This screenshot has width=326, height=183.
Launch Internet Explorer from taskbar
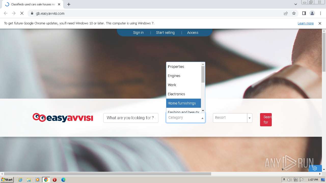pyautogui.click(x=20, y=180)
